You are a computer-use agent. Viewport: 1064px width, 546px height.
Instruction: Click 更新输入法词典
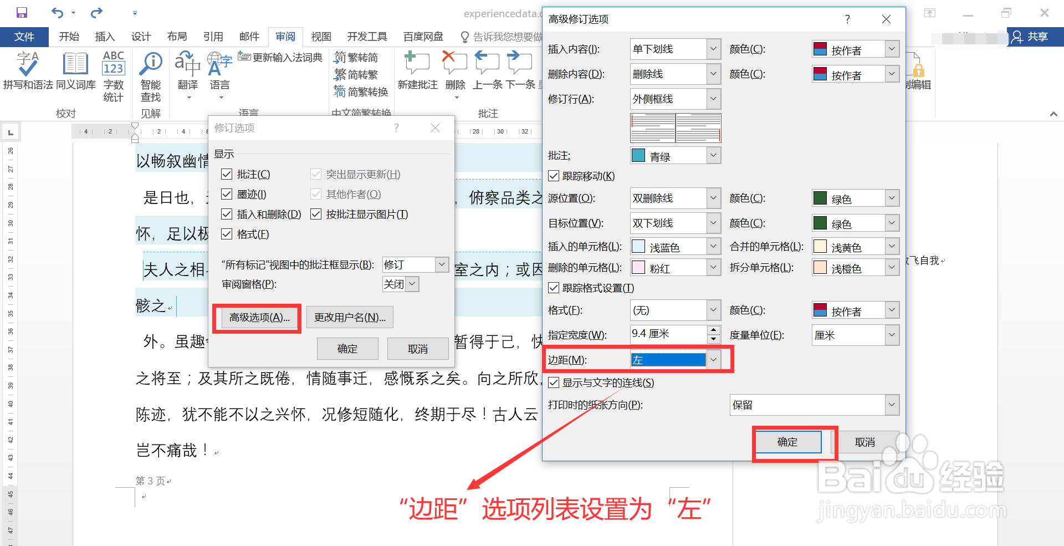tap(280, 57)
